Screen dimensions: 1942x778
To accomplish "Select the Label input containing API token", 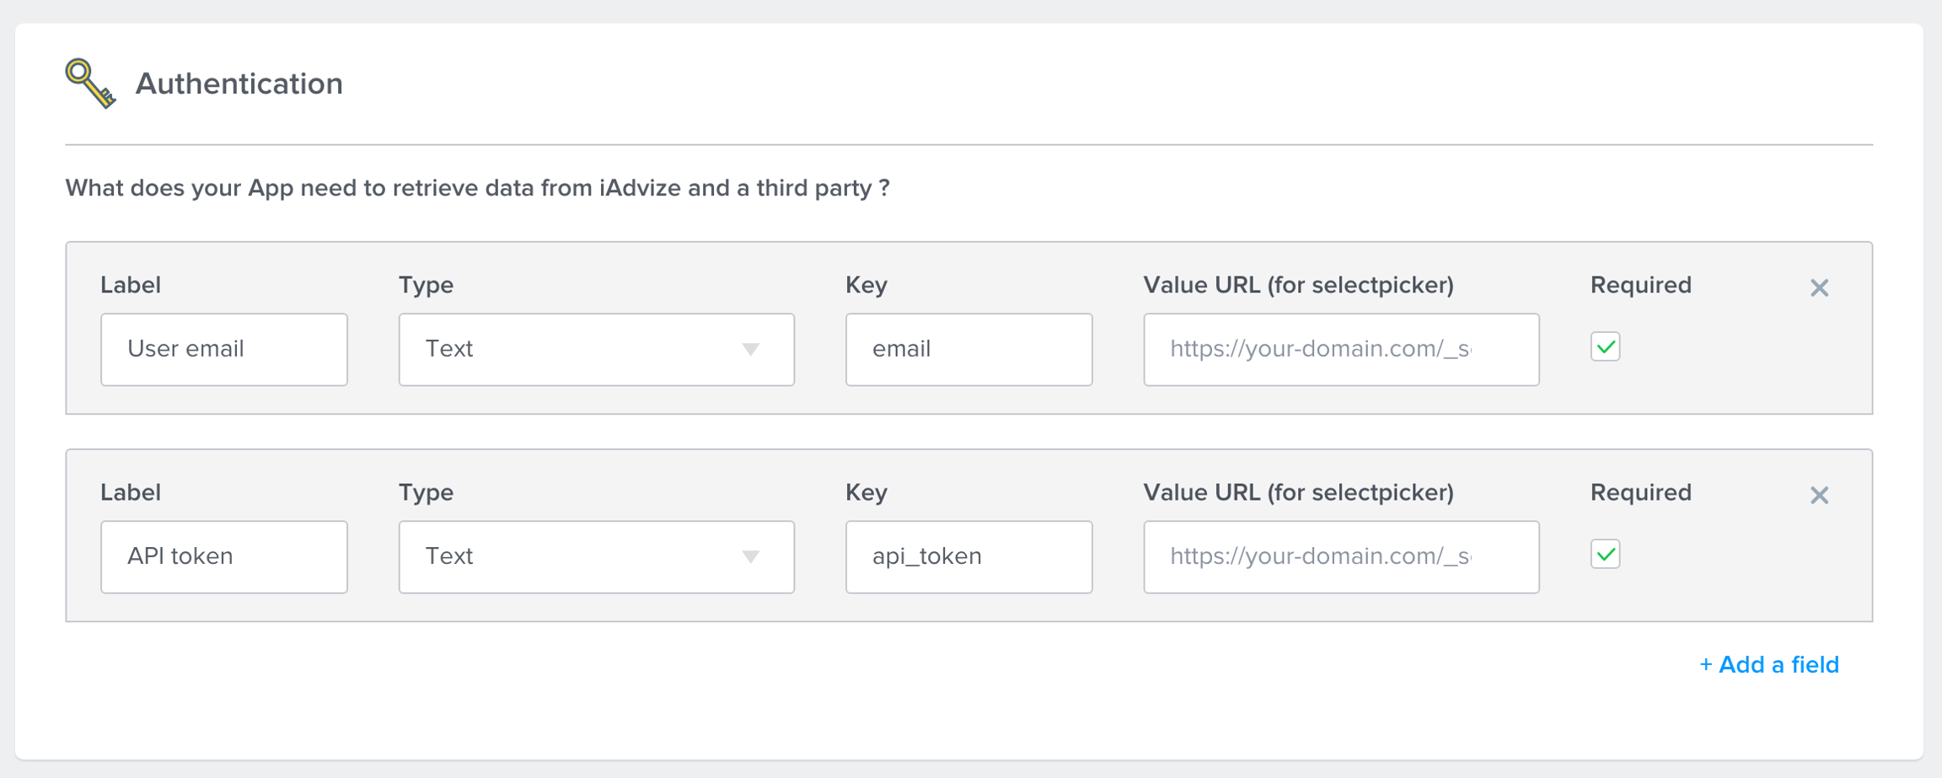I will pos(224,557).
